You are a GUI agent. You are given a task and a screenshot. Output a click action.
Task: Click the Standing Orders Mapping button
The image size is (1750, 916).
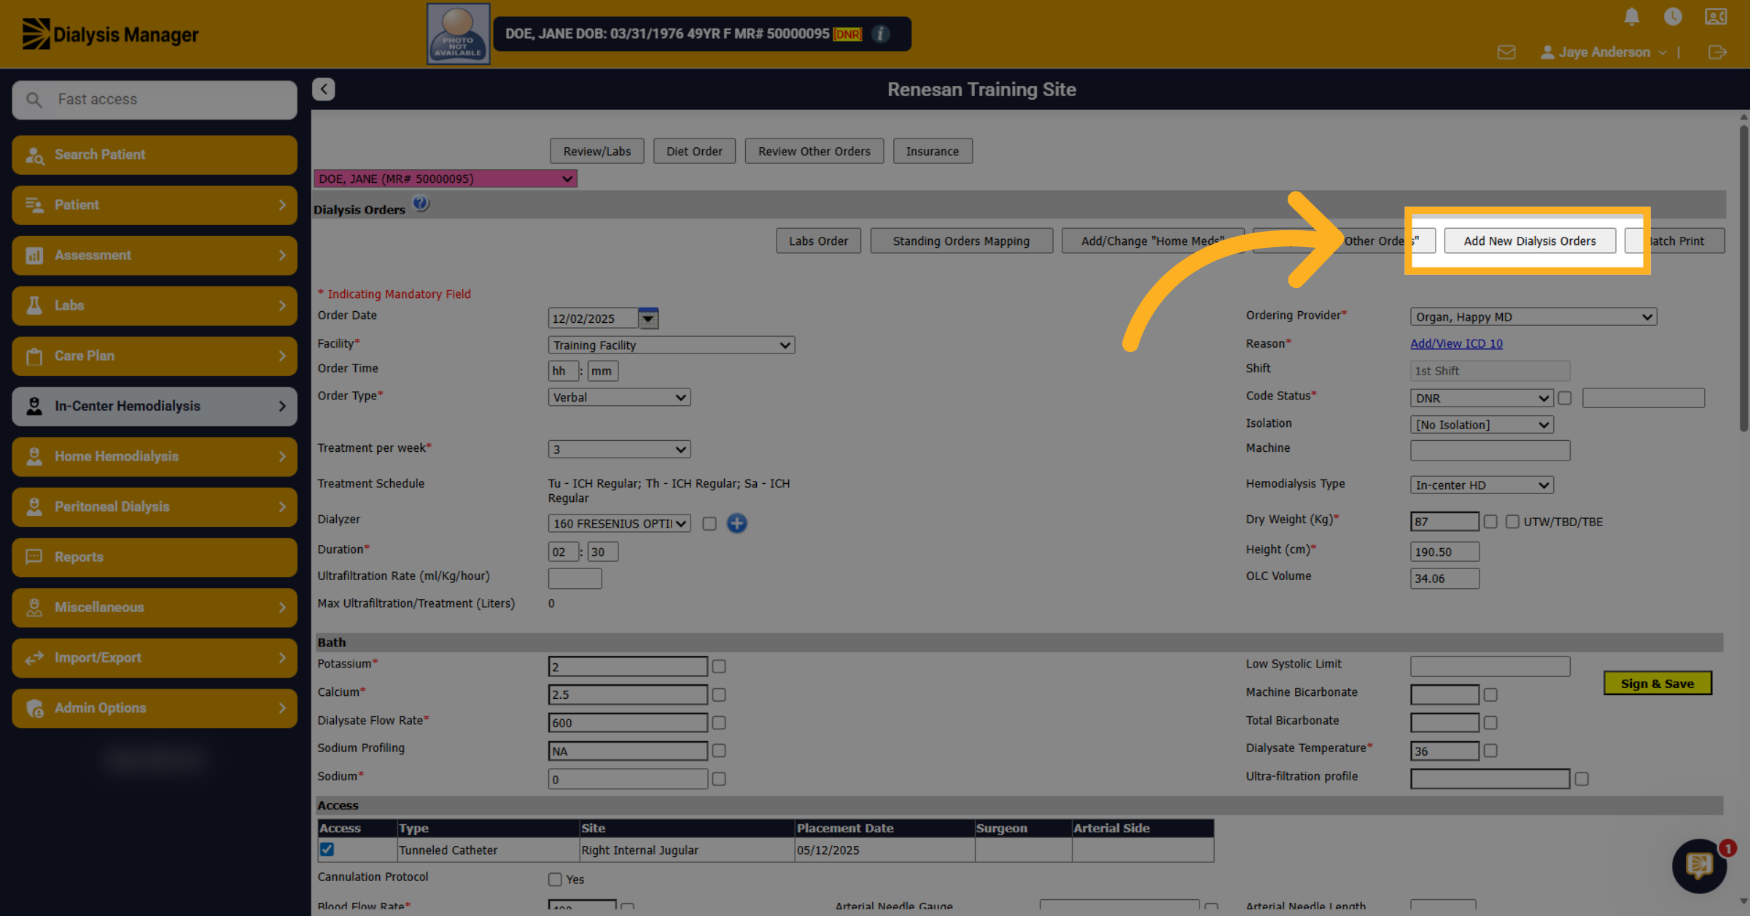click(961, 240)
